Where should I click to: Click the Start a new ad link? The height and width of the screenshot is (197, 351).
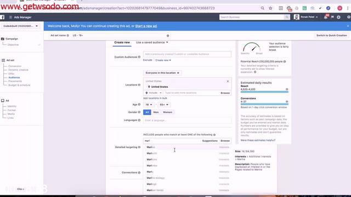point(146,26)
